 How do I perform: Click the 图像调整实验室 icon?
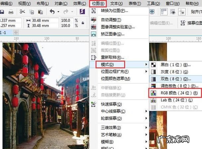pyautogui.click(x=94, y=27)
